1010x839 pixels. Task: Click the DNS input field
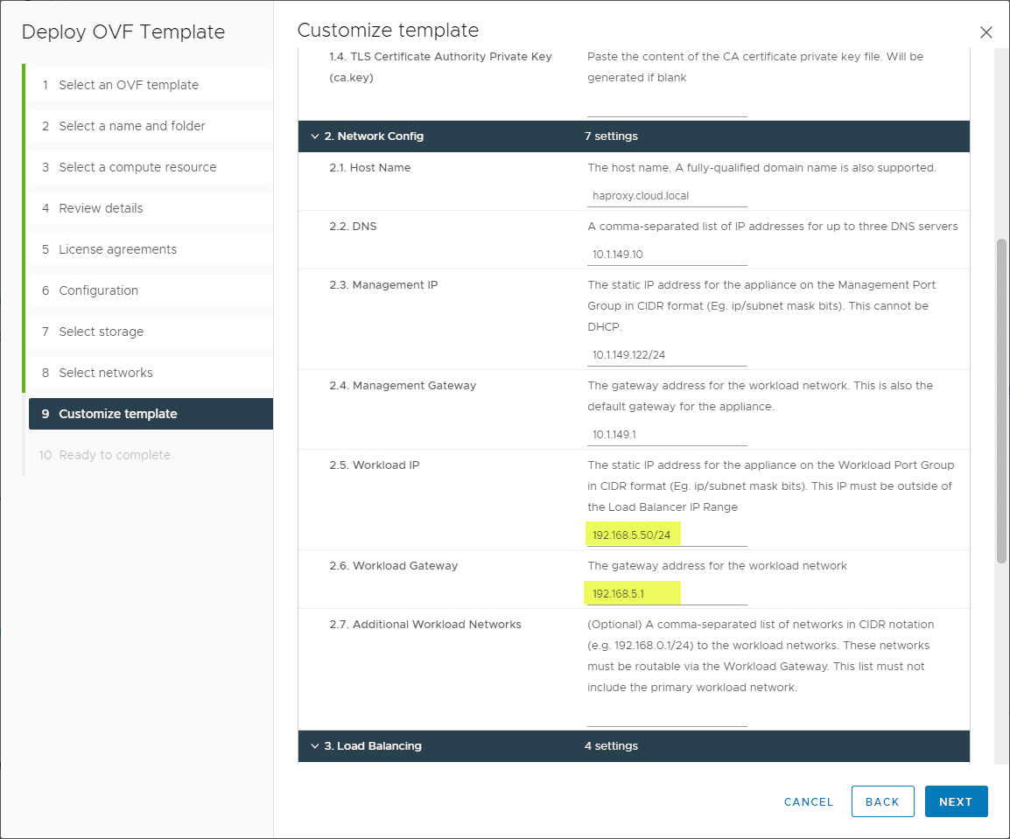(667, 255)
